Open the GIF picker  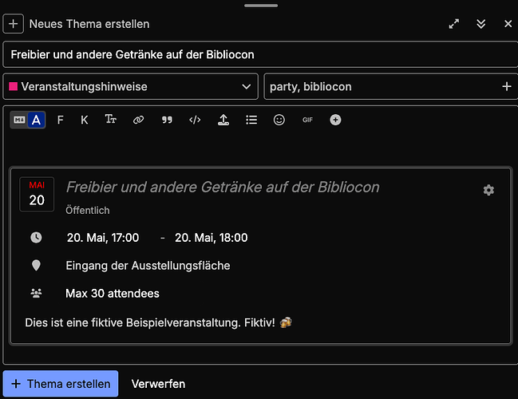(x=307, y=120)
